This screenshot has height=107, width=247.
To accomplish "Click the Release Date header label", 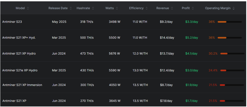I will pos(58,8).
